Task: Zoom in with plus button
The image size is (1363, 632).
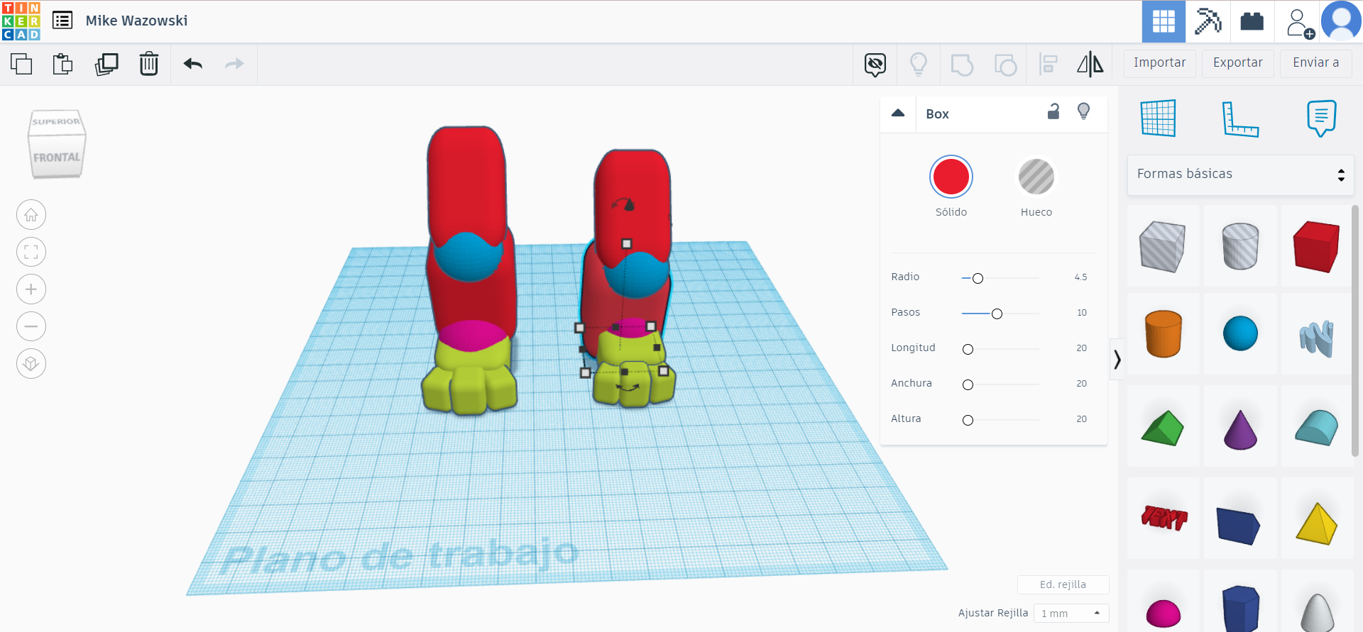Action: [31, 289]
